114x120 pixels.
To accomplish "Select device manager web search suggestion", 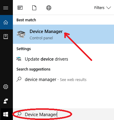I will click(x=63, y=79).
